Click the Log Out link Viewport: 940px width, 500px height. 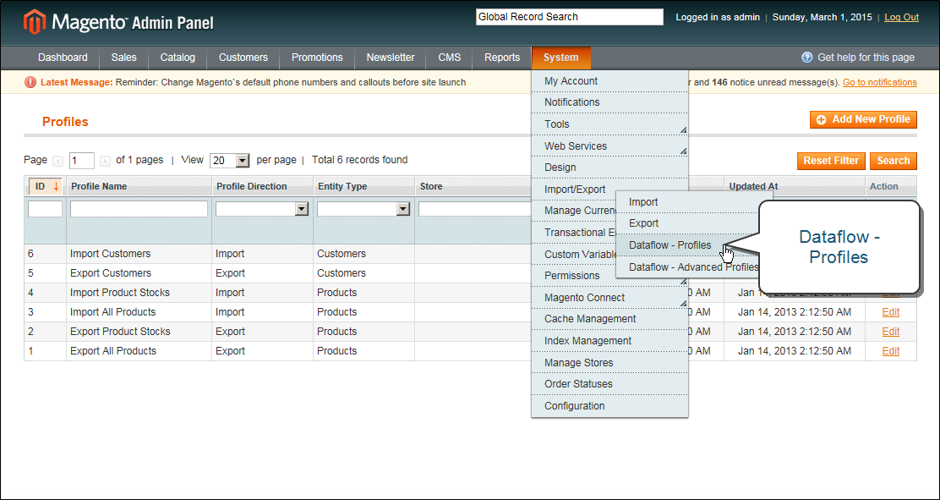902,18
